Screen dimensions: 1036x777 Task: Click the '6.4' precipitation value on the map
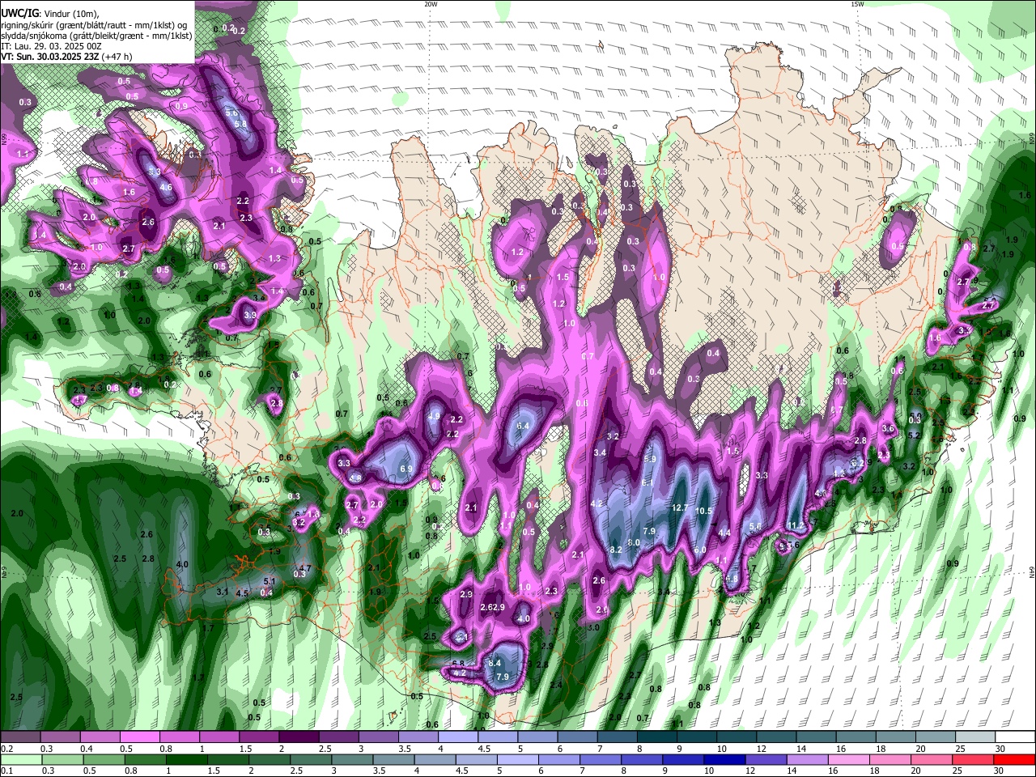[523, 426]
